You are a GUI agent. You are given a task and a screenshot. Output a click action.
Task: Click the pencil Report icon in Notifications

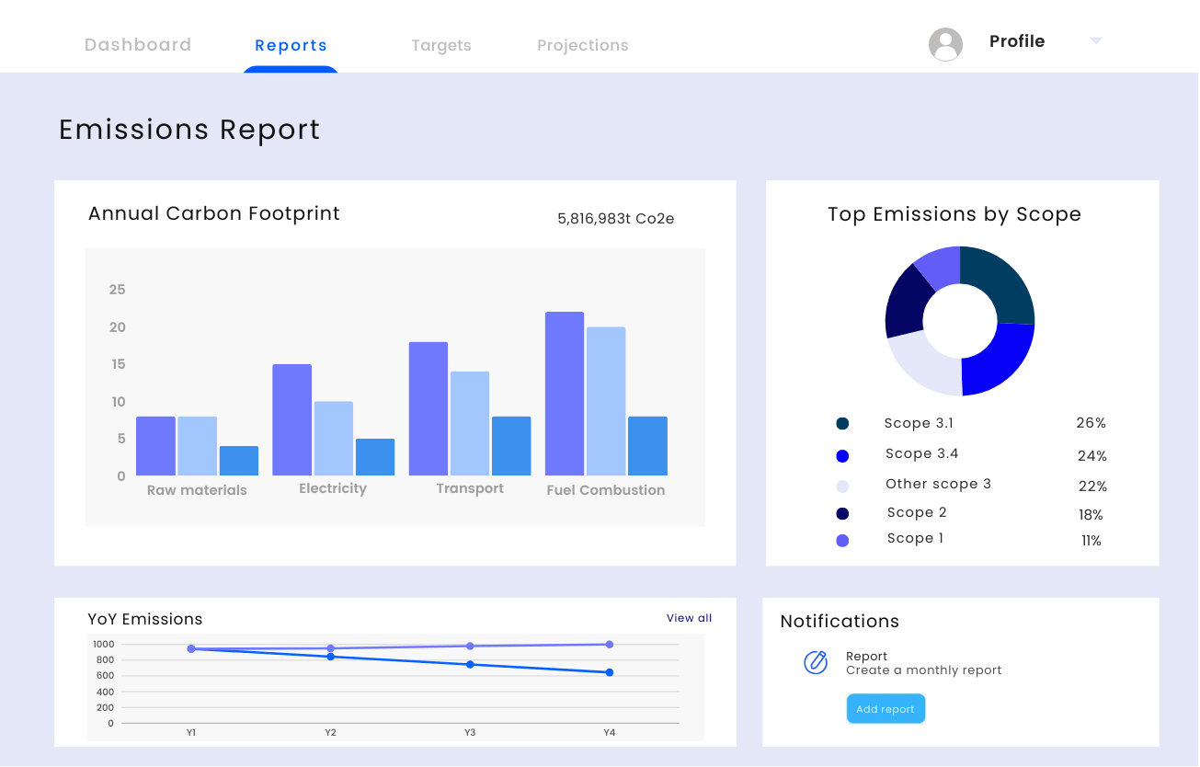click(x=815, y=661)
